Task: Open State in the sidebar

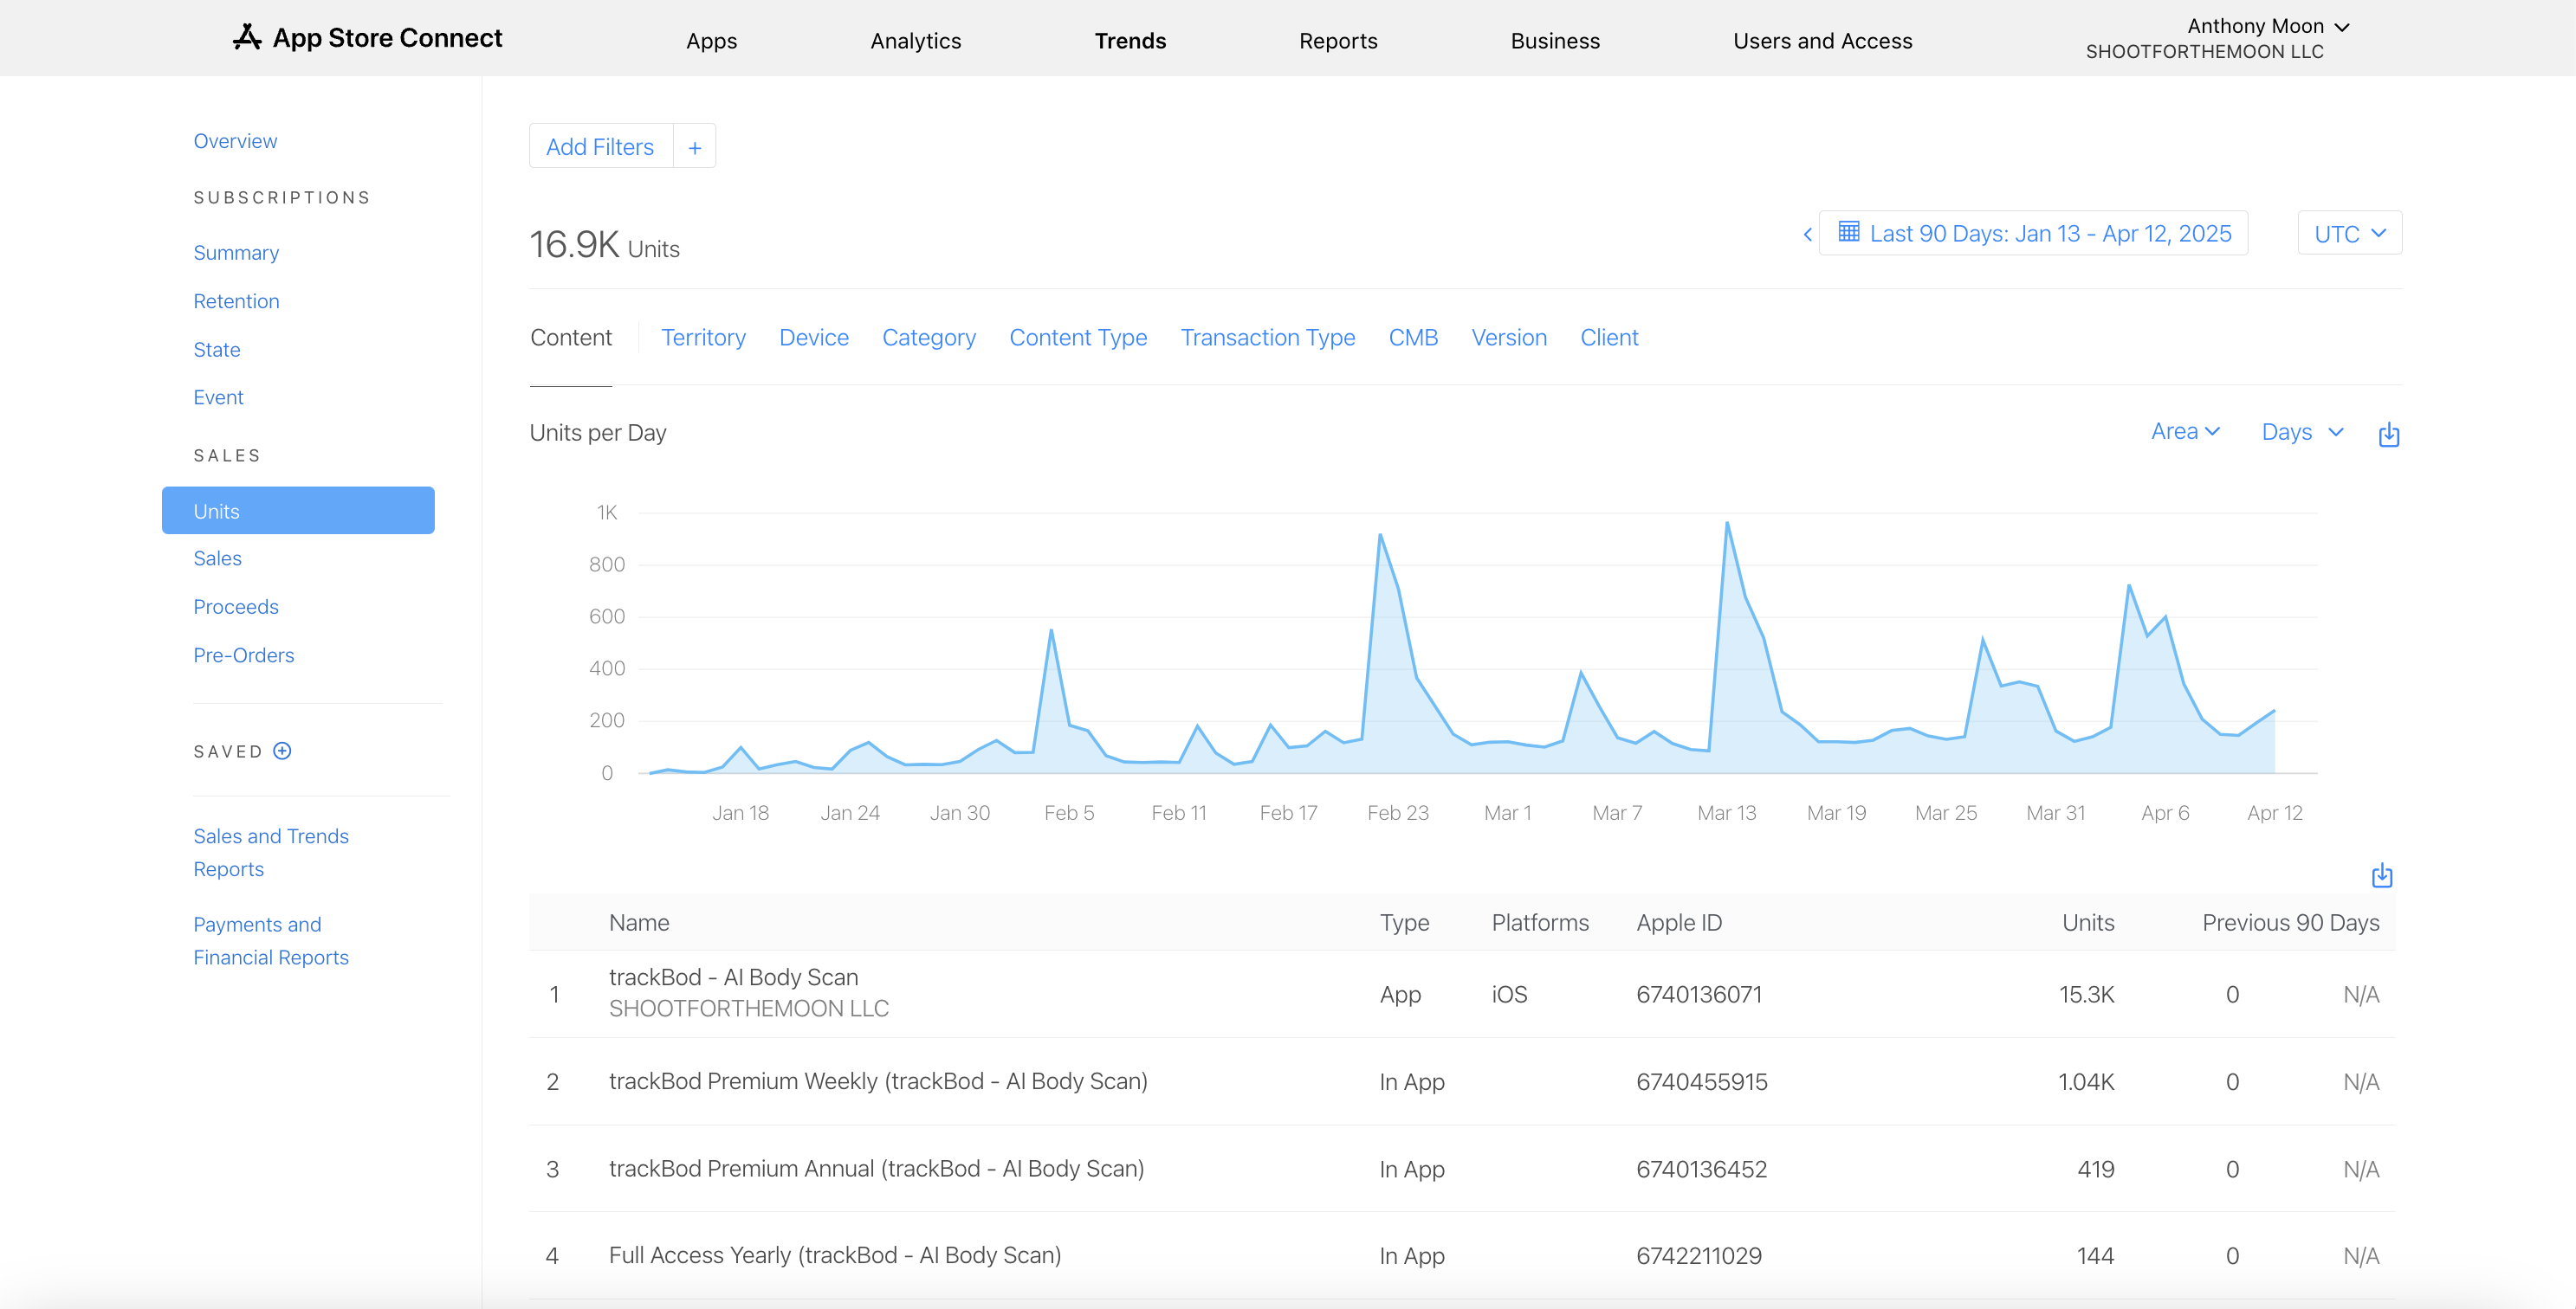Action: pos(217,350)
